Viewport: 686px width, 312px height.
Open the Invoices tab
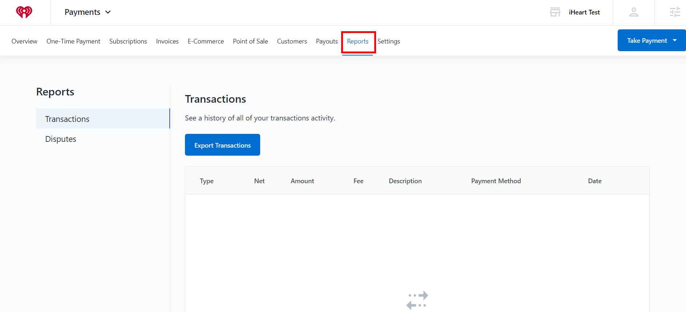[168, 41]
